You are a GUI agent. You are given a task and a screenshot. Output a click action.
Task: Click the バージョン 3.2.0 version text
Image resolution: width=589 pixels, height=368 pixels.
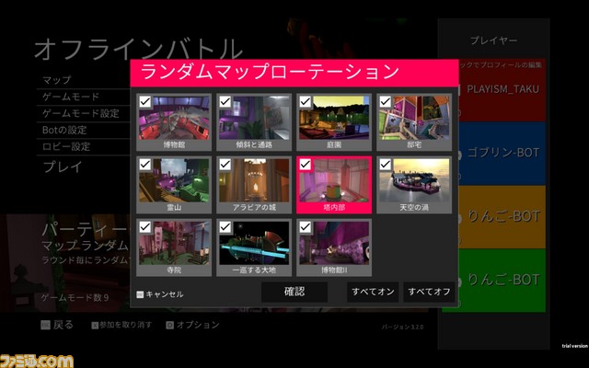tap(403, 328)
